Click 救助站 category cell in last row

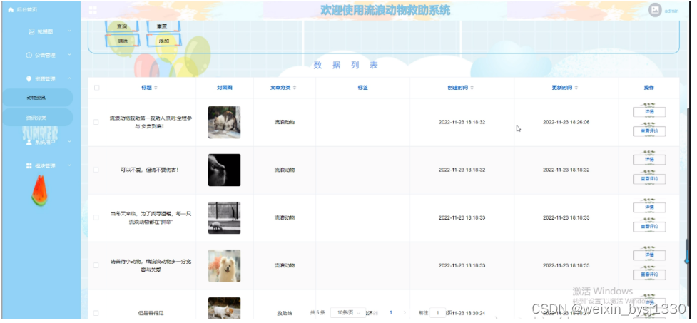click(285, 313)
